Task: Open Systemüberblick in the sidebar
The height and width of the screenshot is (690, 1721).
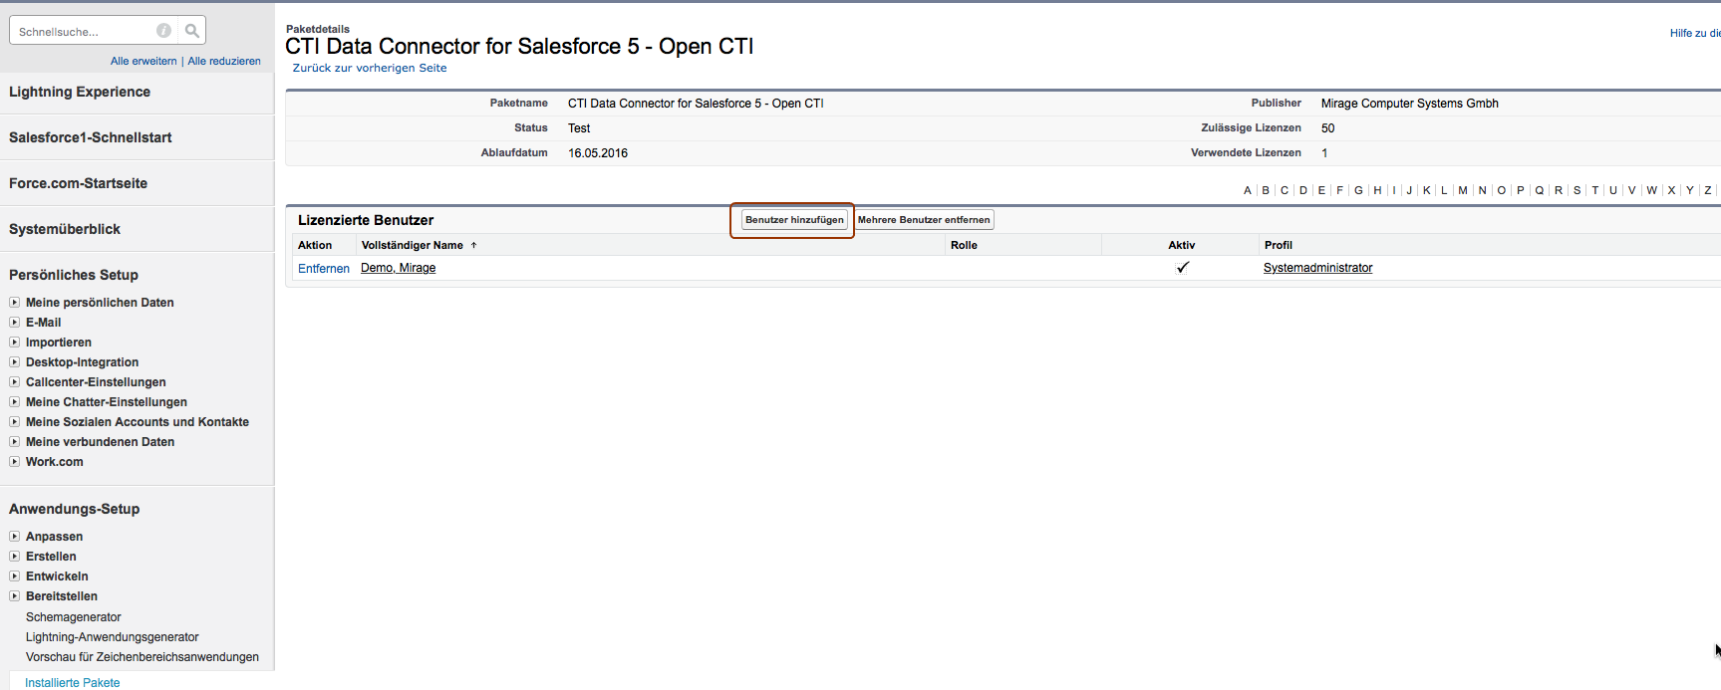Action: pos(65,229)
